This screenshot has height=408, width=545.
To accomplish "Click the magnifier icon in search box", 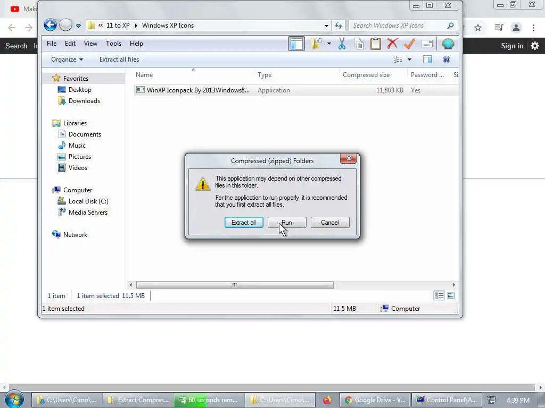I will (450, 25).
